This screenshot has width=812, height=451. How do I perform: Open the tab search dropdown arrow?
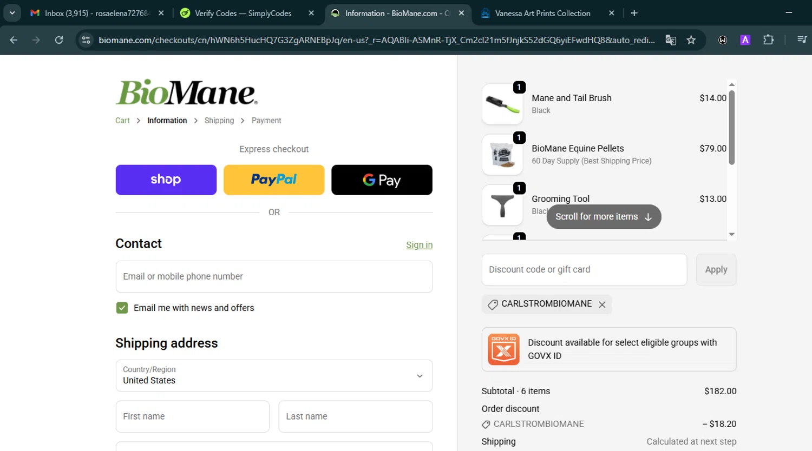point(12,13)
